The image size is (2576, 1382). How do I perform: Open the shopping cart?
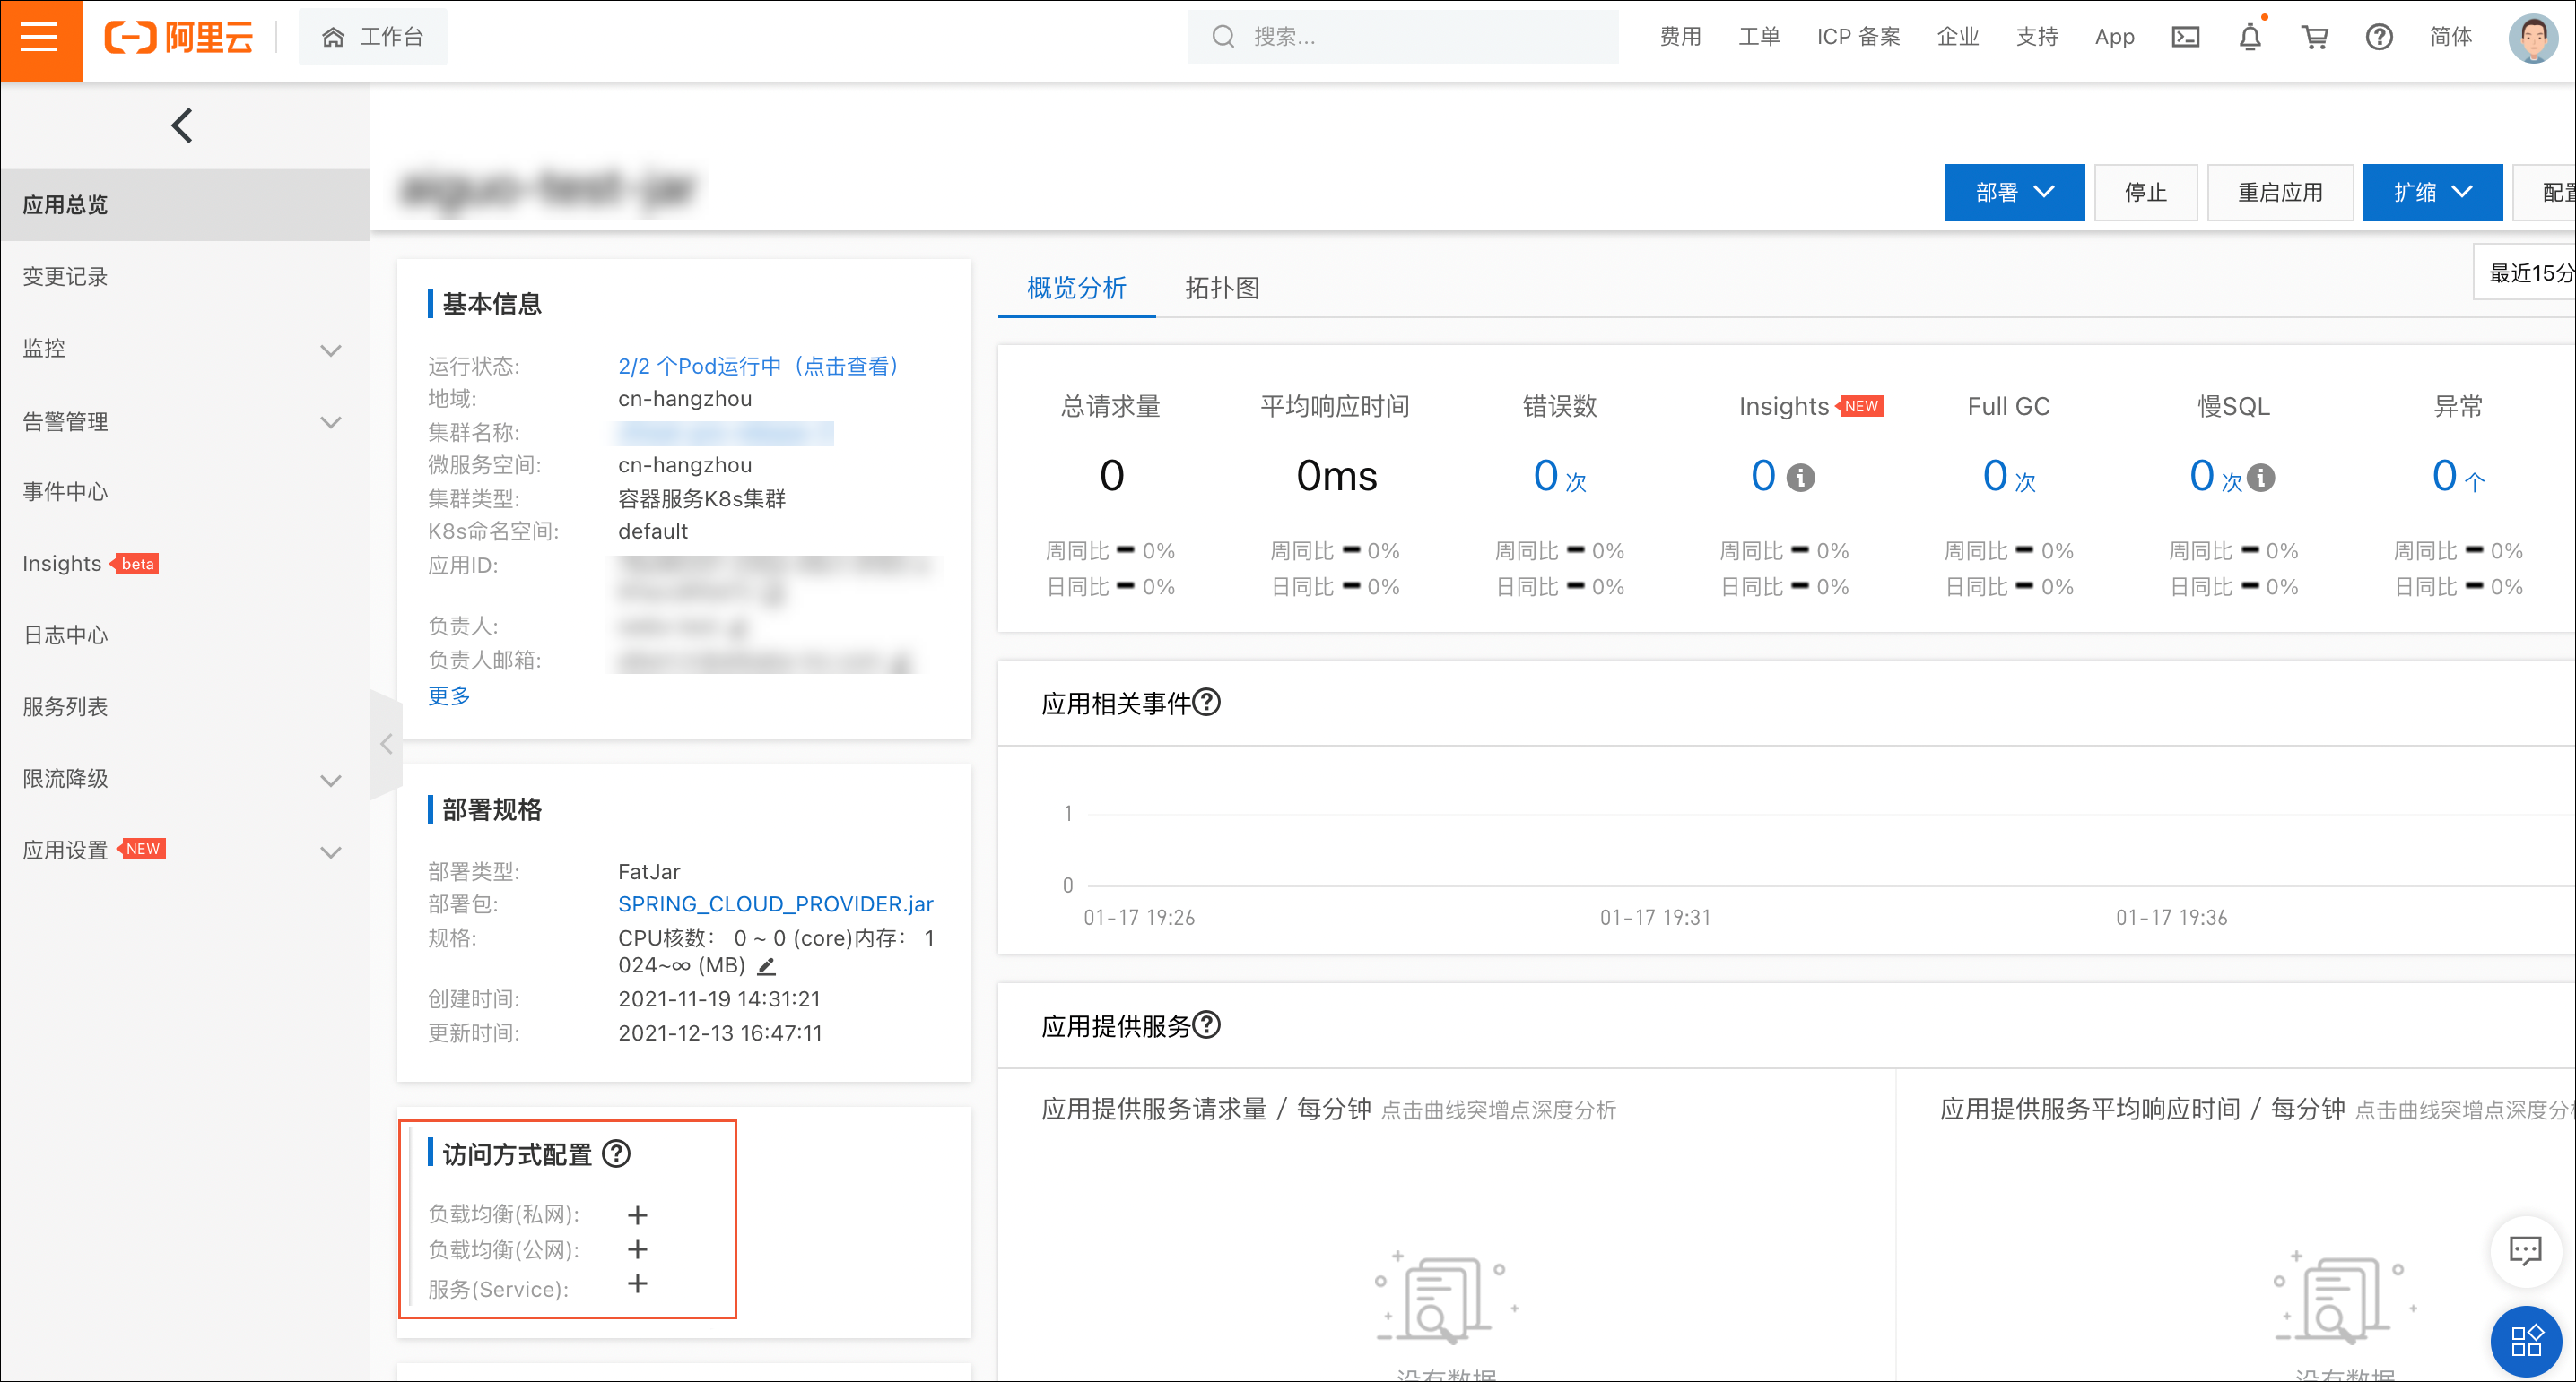(x=2314, y=37)
